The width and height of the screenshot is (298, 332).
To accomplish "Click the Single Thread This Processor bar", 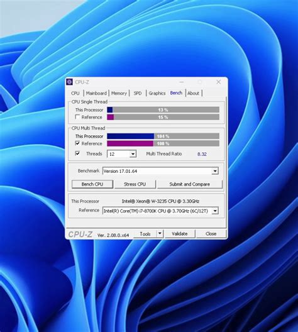I will point(163,109).
